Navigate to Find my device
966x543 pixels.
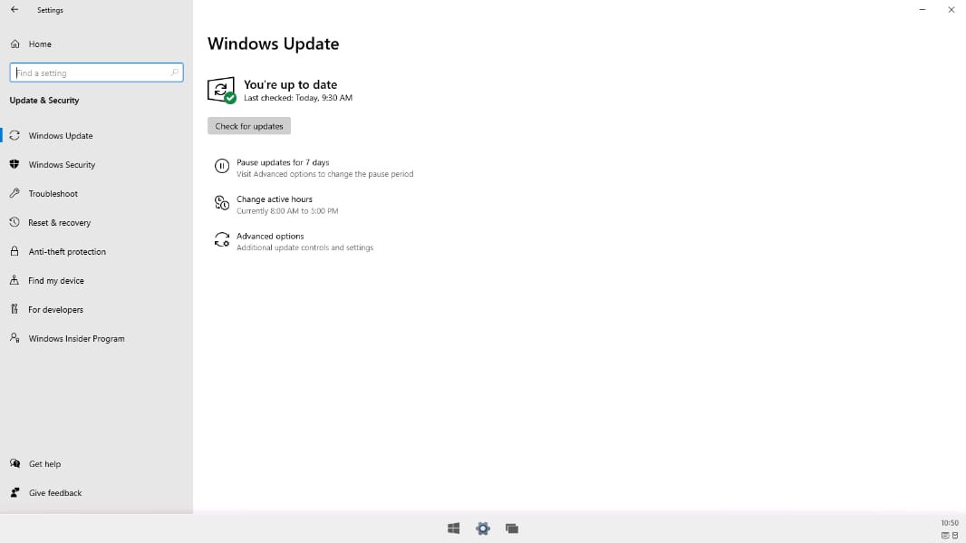56,280
